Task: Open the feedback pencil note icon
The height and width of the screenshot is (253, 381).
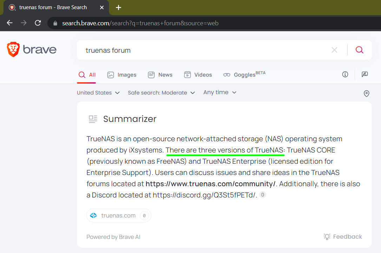Action: [365, 74]
